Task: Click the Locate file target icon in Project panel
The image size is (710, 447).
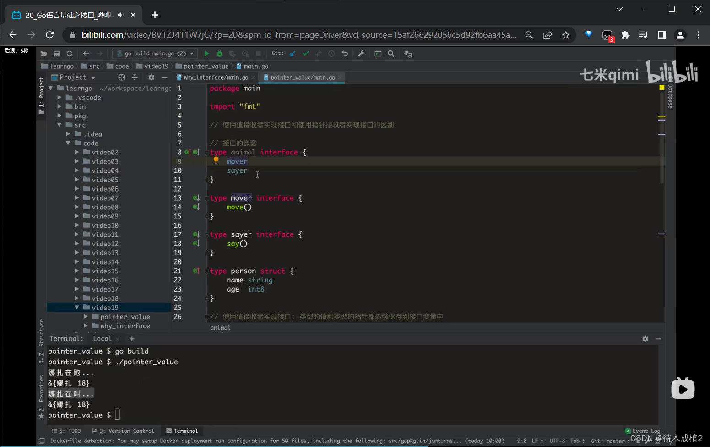Action: (x=121, y=77)
